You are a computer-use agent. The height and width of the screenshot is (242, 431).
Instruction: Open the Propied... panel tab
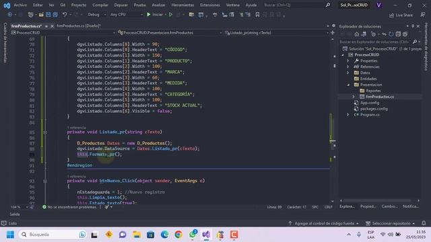point(368,206)
